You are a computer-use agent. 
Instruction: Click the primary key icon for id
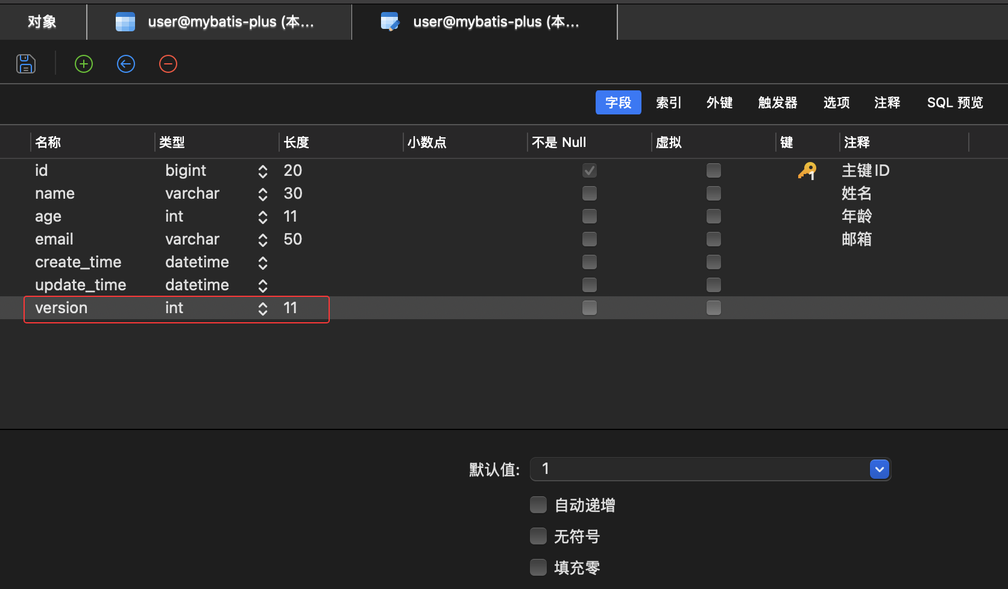click(x=807, y=171)
